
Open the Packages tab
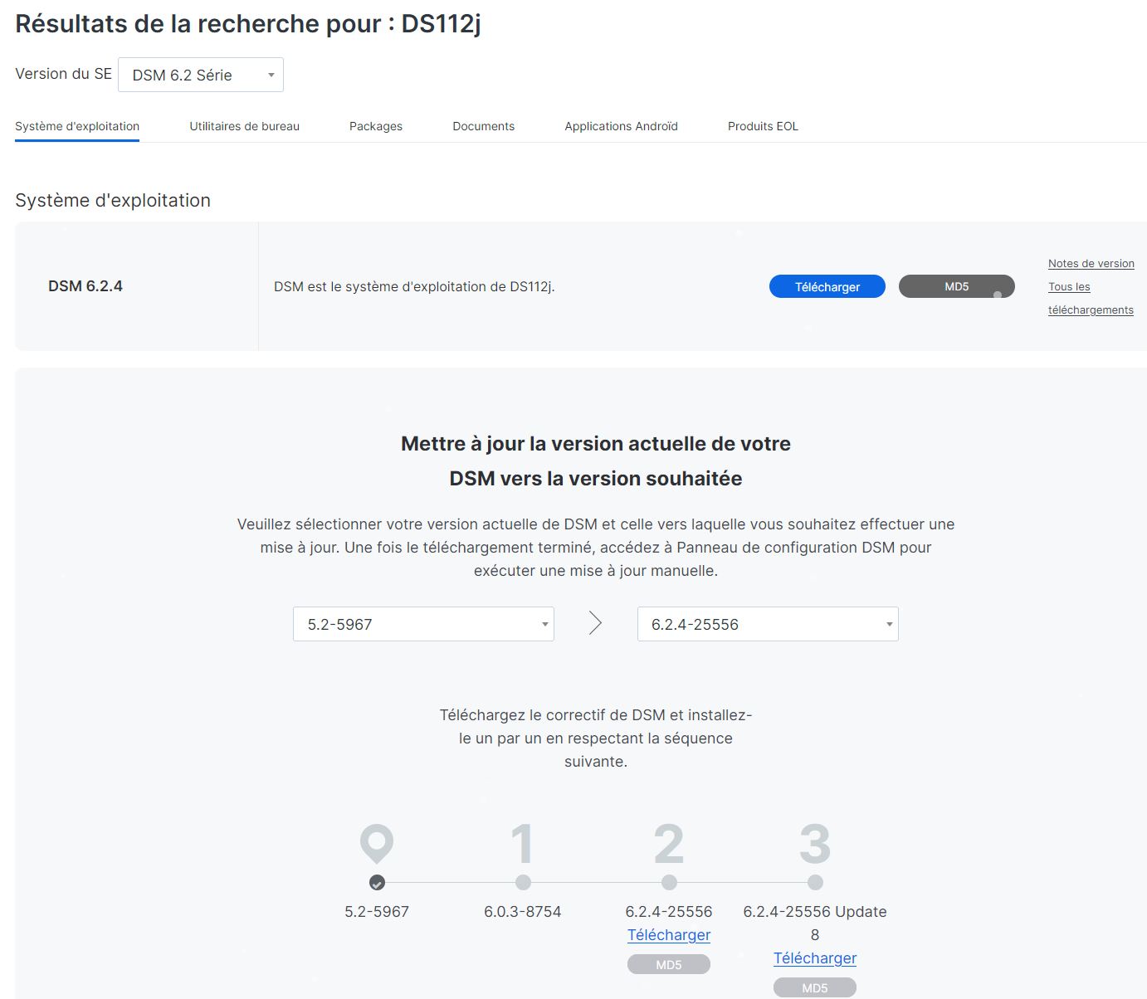point(376,126)
